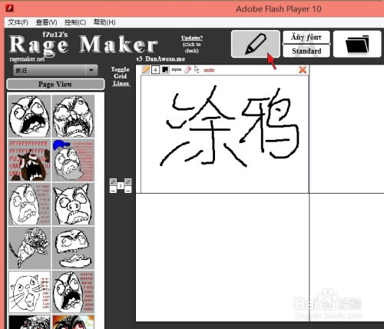Click the right line-draw icon in grid controls
Image resolution: width=384 pixels, height=329 pixels.
click(128, 181)
